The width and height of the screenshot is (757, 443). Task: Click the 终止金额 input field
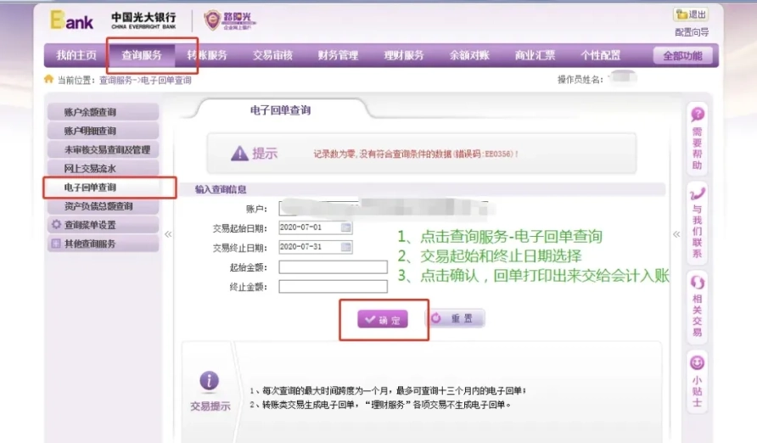334,287
